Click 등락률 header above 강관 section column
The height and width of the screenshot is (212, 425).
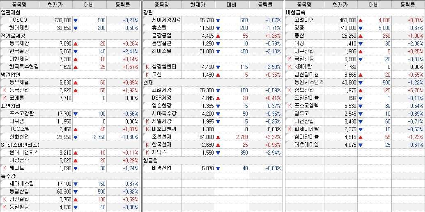coord(265,5)
